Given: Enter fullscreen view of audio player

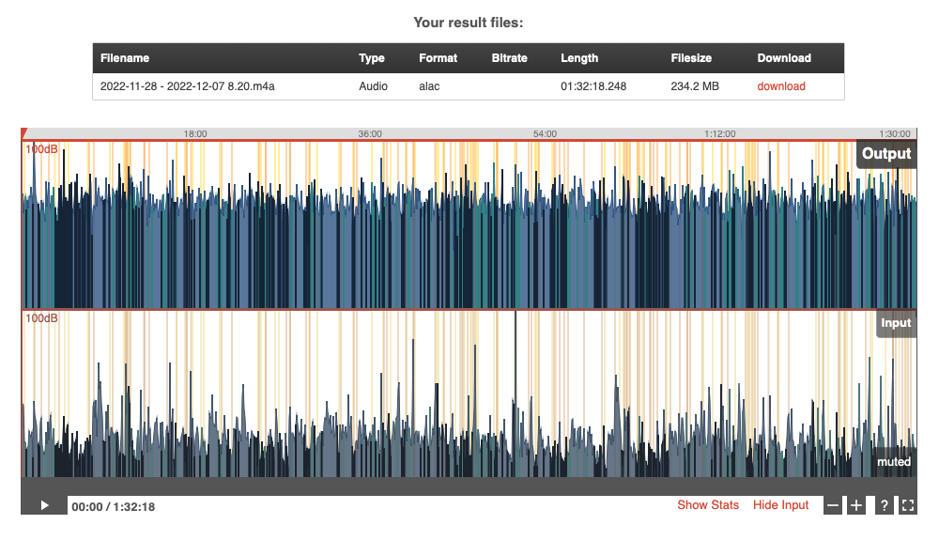Looking at the screenshot, I should pos(908,505).
